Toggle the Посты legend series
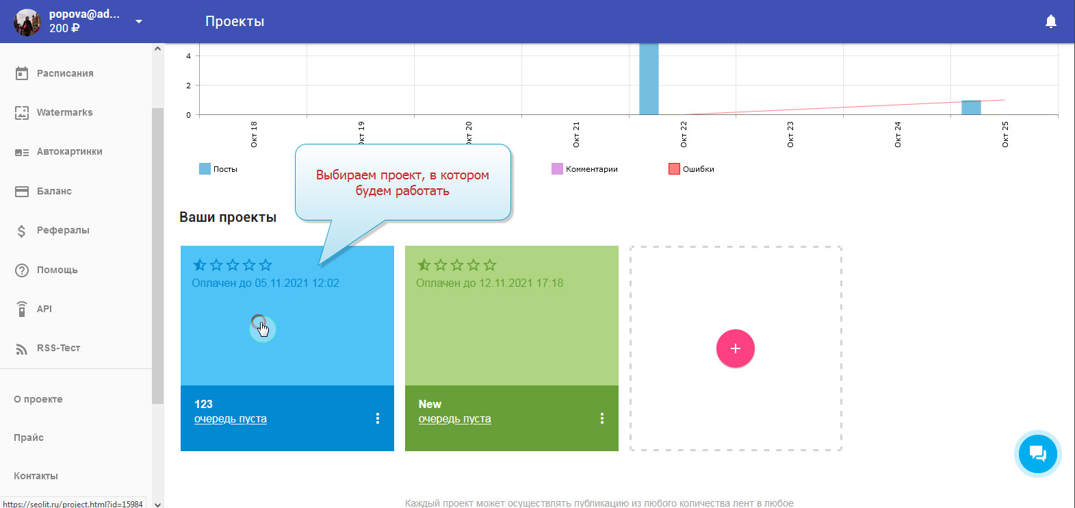The width and height of the screenshot is (1075, 508). tap(205, 169)
